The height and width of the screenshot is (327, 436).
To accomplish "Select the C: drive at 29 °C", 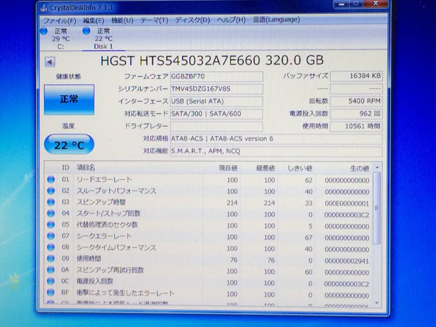I will pyautogui.click(x=60, y=39).
